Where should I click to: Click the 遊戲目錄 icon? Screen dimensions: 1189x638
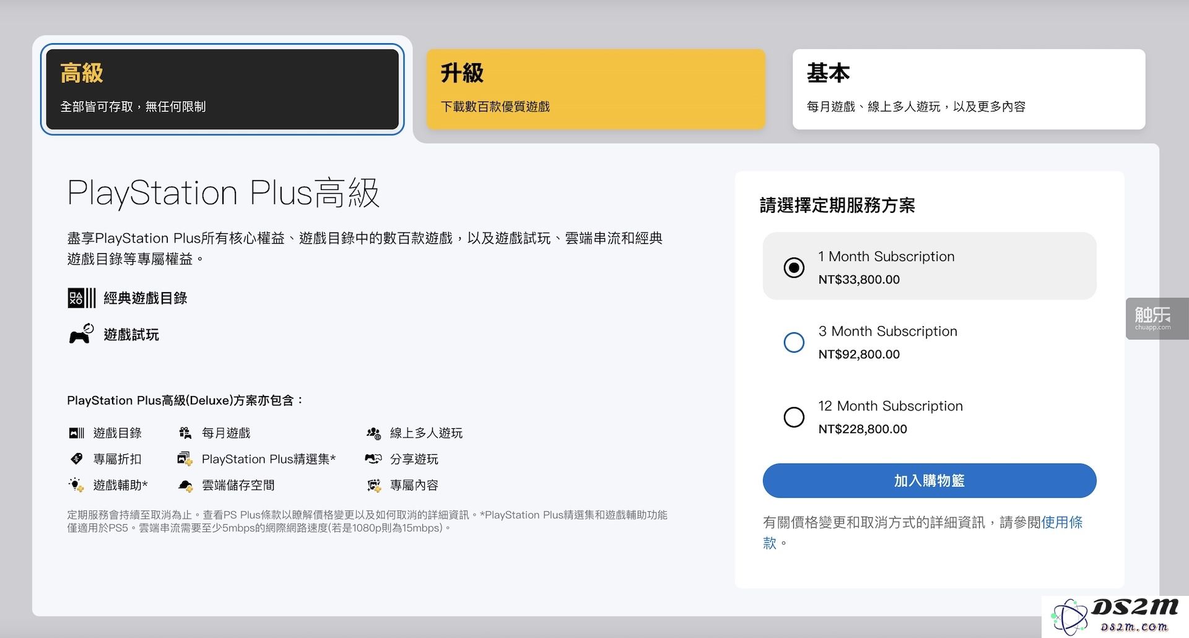(76, 433)
